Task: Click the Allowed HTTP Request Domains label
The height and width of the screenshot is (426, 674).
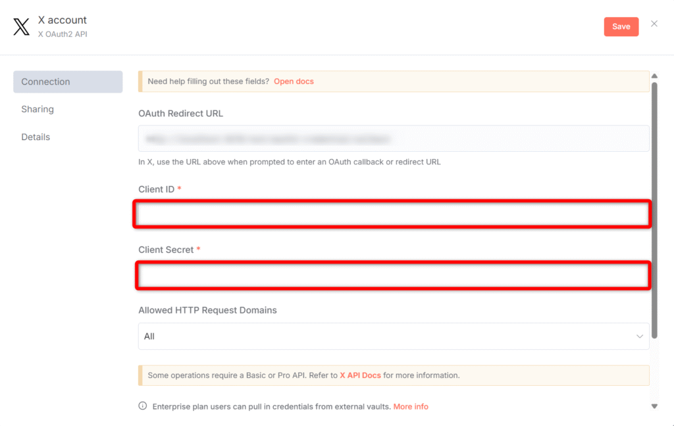Action: click(x=207, y=310)
